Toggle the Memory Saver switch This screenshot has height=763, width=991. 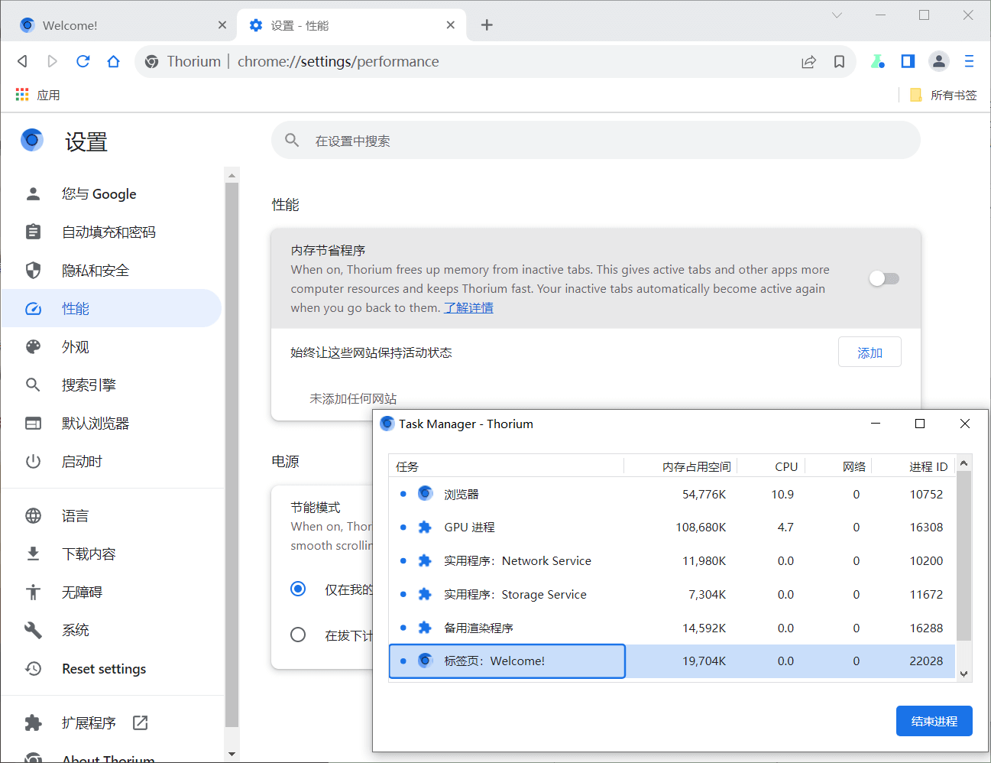(884, 278)
